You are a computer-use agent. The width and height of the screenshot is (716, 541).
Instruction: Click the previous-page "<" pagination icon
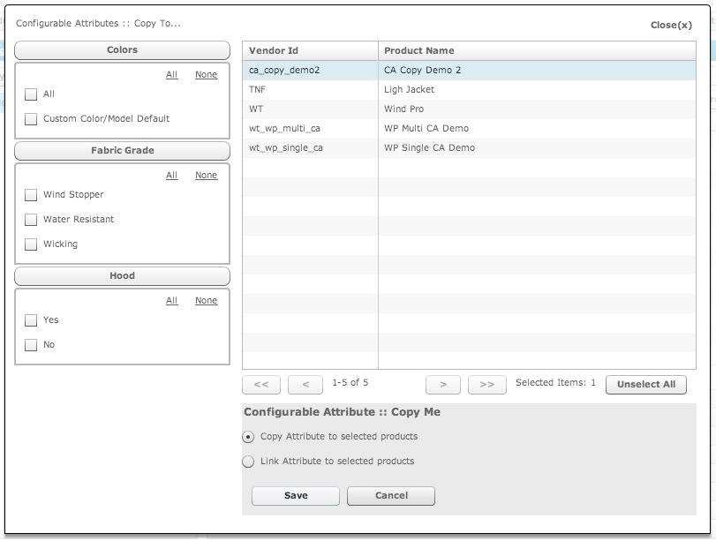[x=305, y=383]
